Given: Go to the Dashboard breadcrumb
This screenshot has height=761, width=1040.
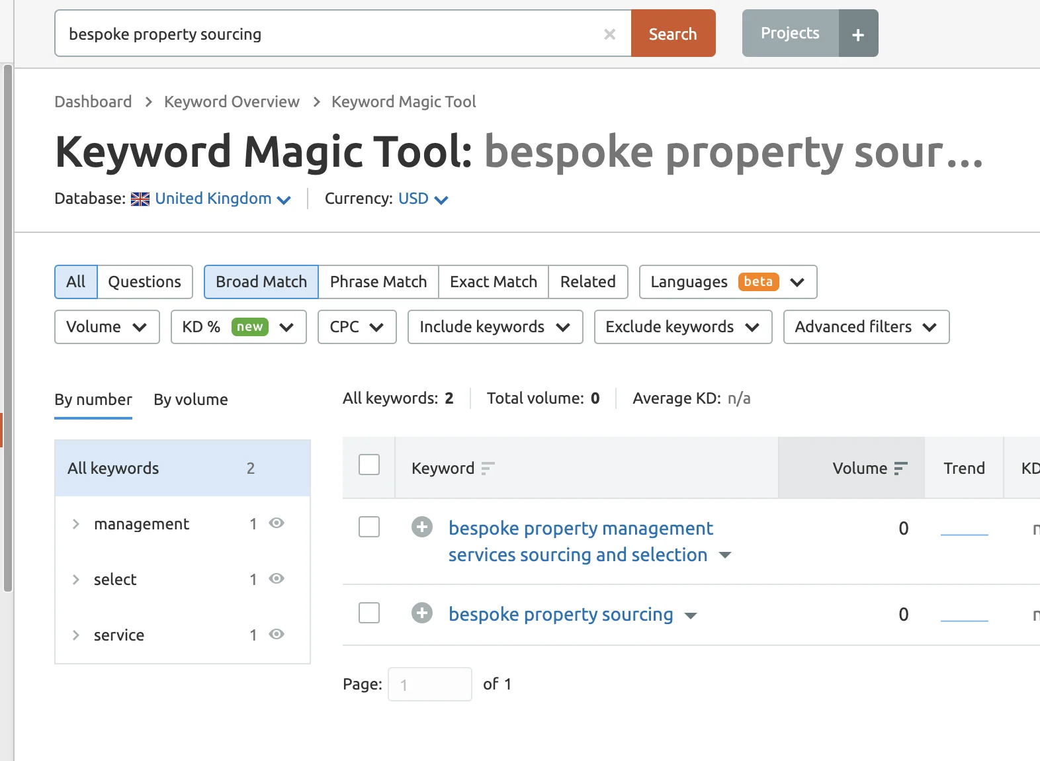Looking at the screenshot, I should 93,101.
